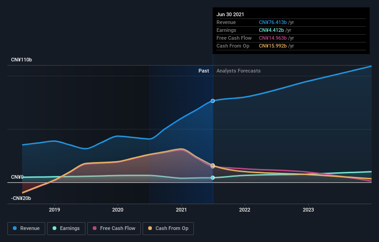Click the Earnings row label in tooltip

pos(226,30)
